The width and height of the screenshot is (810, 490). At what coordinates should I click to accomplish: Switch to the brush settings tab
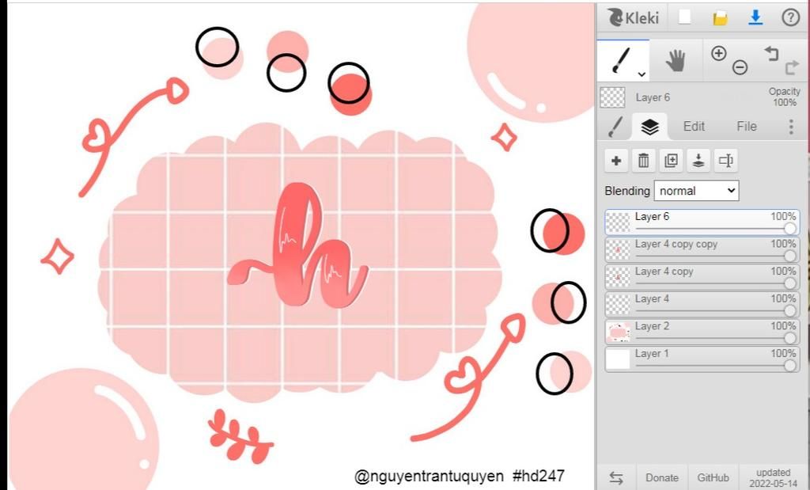[615, 127]
